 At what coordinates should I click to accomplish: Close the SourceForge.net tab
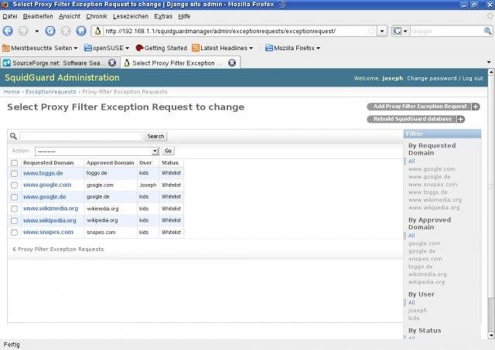coord(112,63)
